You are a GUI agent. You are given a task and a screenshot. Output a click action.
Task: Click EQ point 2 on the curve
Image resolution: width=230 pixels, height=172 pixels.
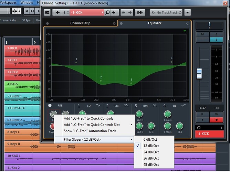pyautogui.click(x=101, y=81)
